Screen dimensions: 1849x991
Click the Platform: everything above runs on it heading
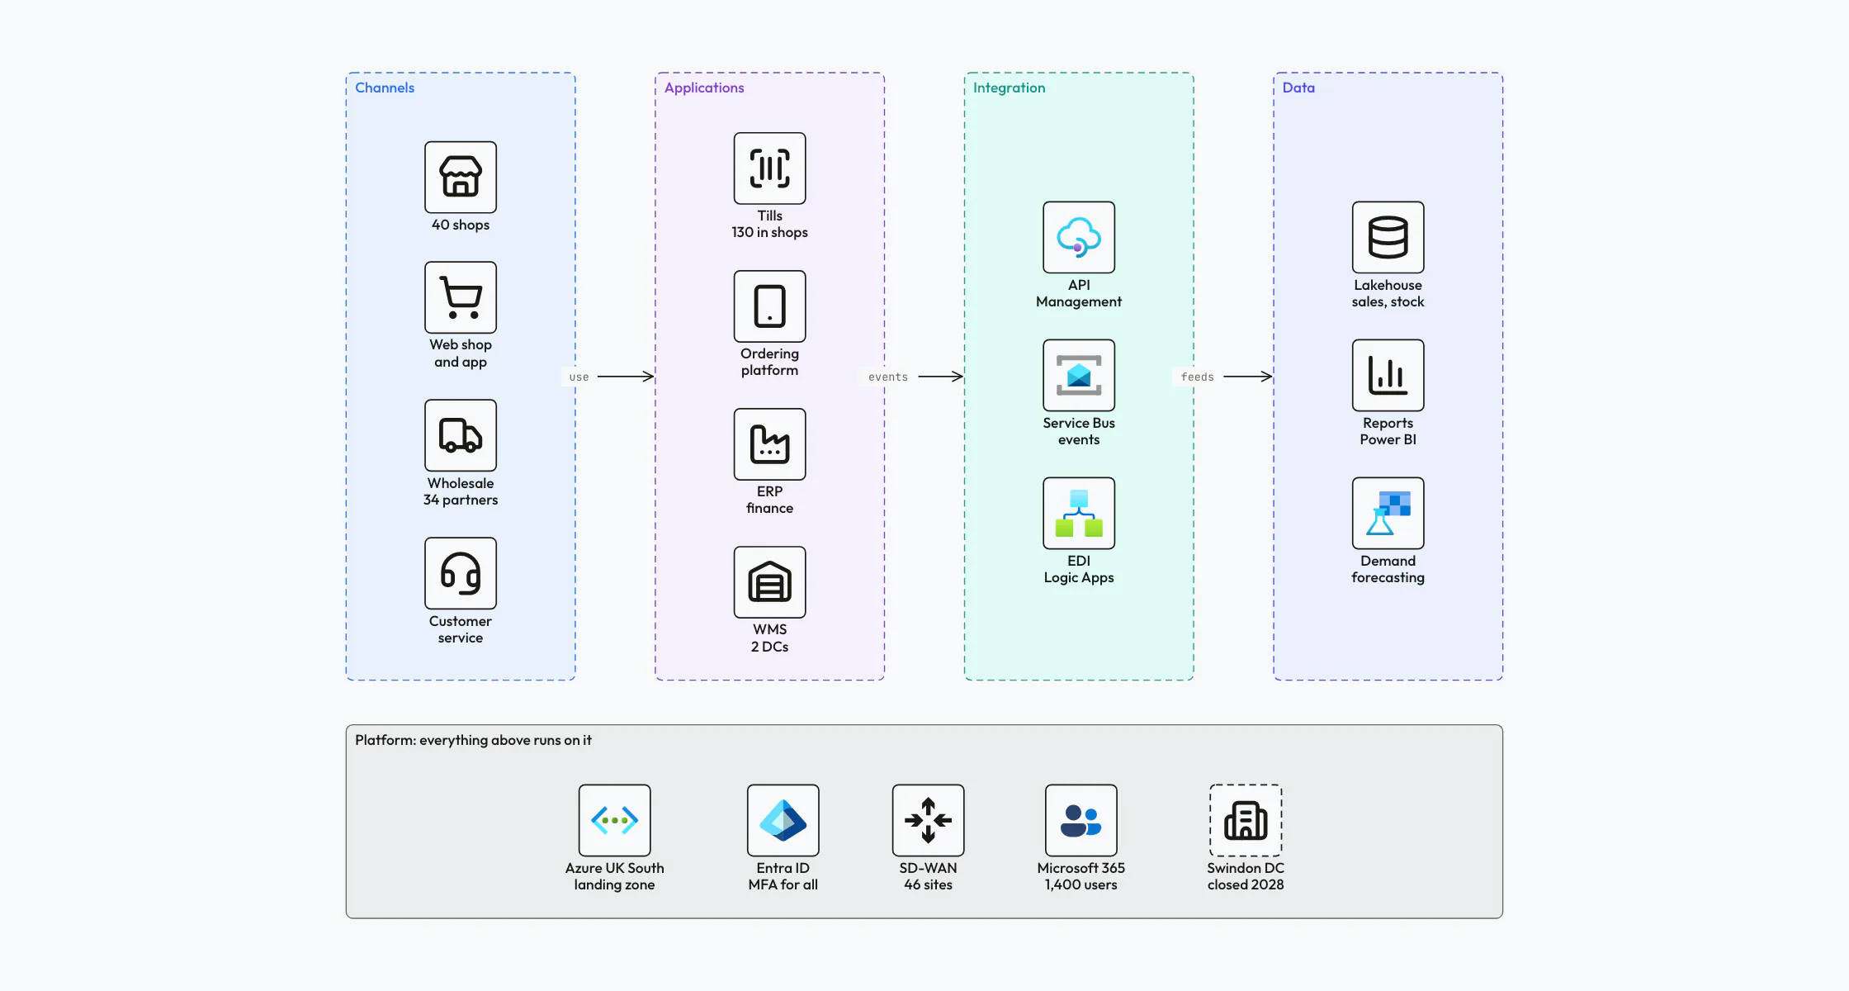[473, 740]
